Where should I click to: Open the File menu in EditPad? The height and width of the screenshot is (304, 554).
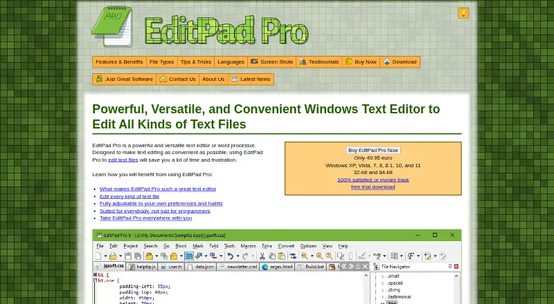pyautogui.click(x=100, y=246)
